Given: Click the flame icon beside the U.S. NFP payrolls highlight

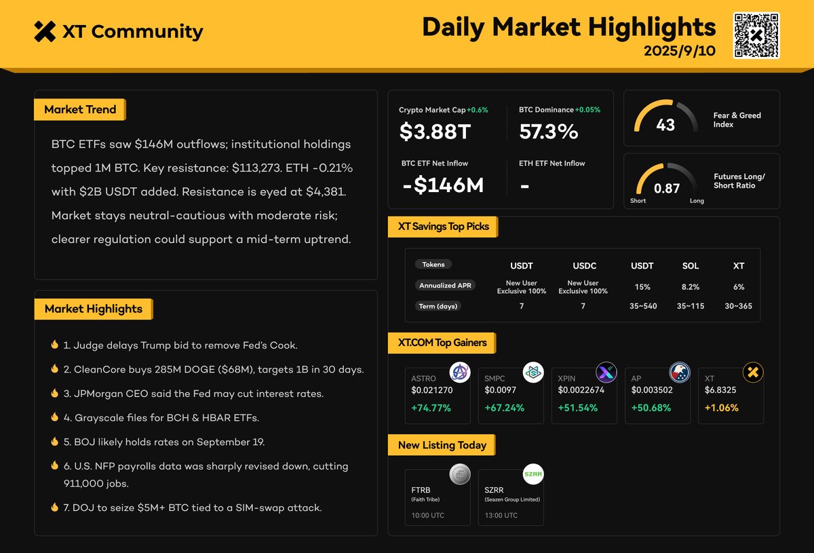Looking at the screenshot, I should 54,466.
